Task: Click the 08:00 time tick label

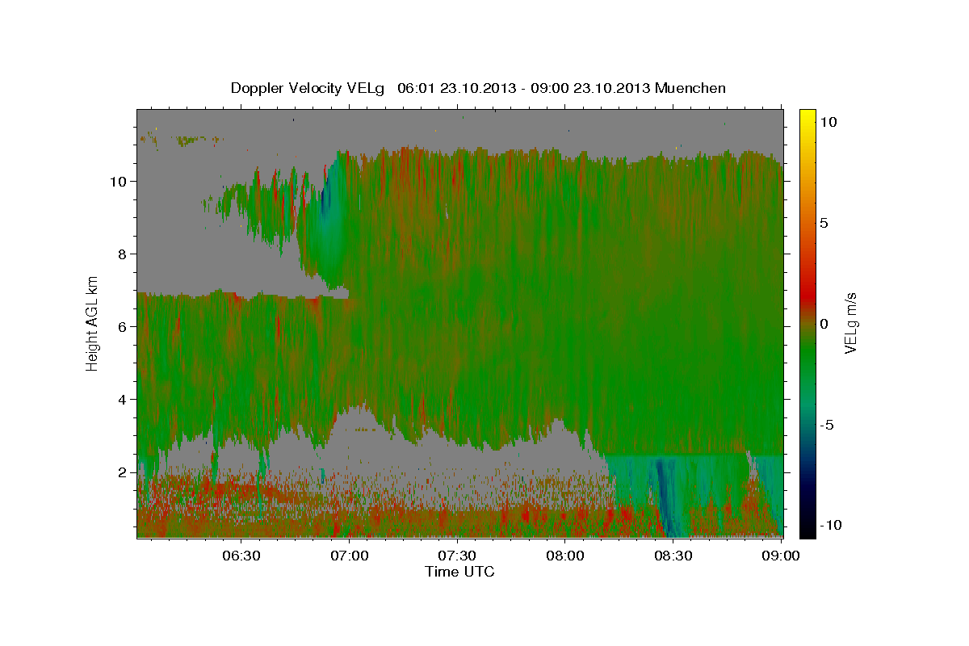Action: [x=565, y=556]
